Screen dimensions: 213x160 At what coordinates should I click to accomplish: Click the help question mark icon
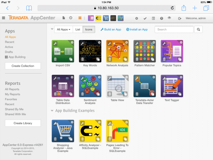point(161,18)
